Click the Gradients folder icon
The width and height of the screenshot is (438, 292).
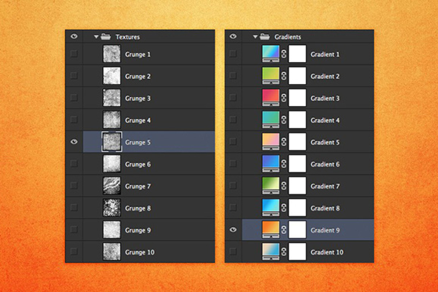click(x=265, y=36)
